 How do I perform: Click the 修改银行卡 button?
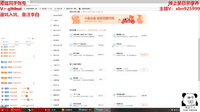click(101, 55)
